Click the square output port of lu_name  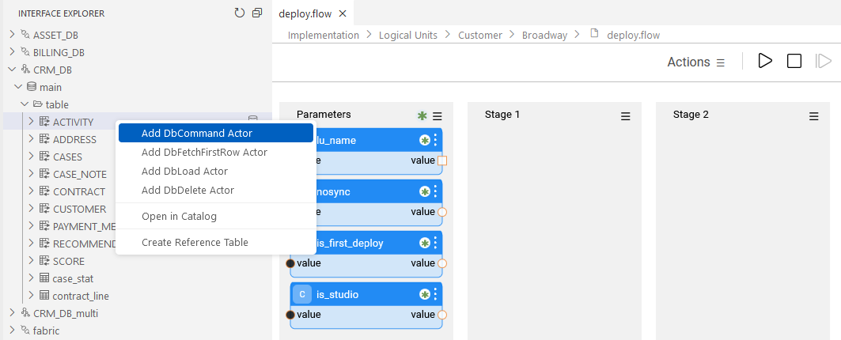pyautogui.click(x=442, y=161)
